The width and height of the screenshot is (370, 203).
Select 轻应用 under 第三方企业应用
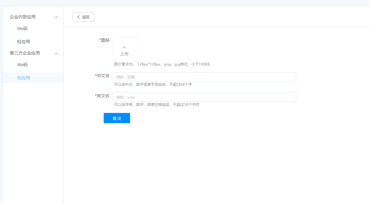[x=24, y=77]
